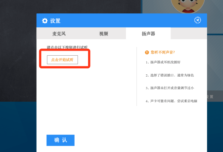Image resolution: width=223 pixels, height=152 pixels.
Task: Click tip 3、扬声器未打开或音量调节过小
Action: click(x=170, y=88)
